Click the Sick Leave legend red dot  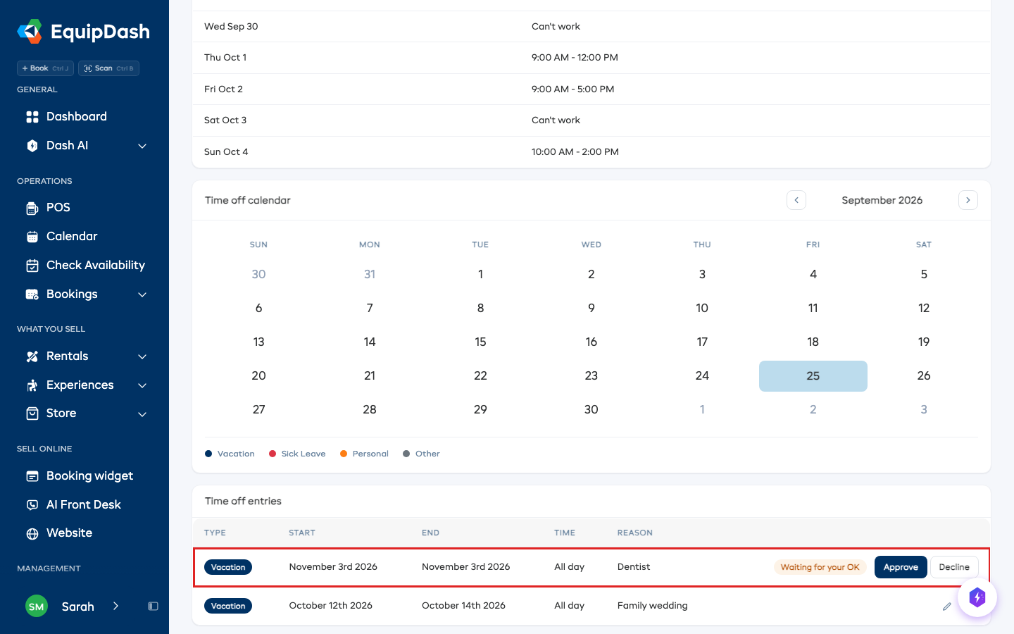(x=273, y=454)
